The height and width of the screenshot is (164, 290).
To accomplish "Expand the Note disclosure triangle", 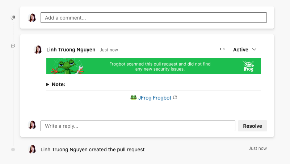I will tap(48, 84).
